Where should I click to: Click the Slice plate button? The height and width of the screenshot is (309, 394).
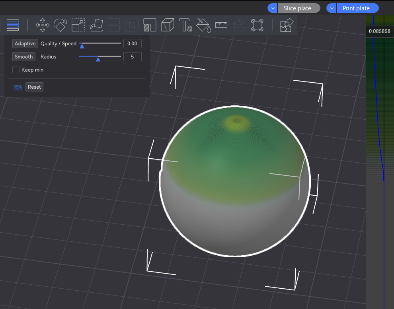(299, 8)
